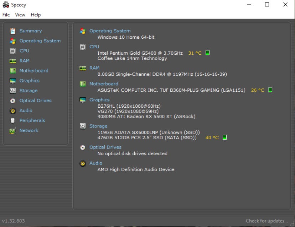
Task: Click the RAM icon in summary panel
Action: click(83, 68)
